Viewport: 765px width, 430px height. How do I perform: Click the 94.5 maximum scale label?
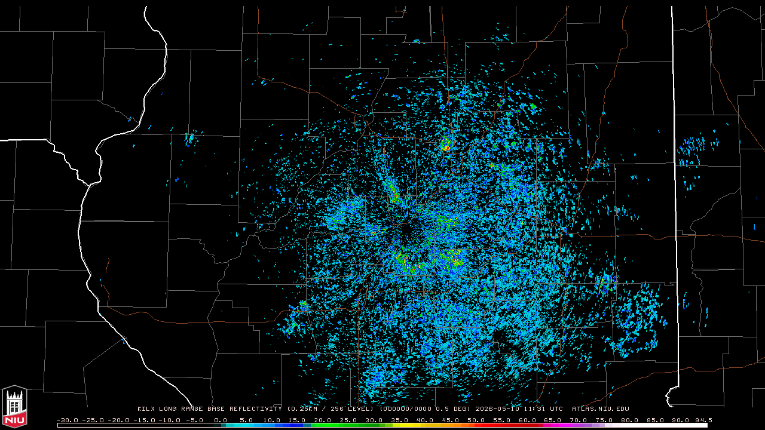pos(704,420)
